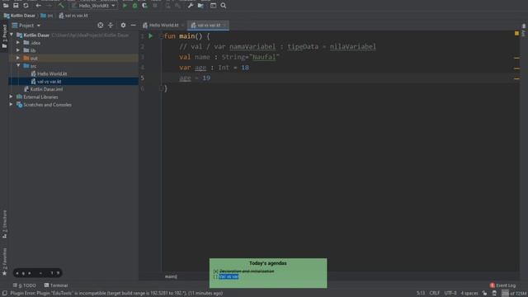Click the Build project hammer icon
Screen dimensions: 528x297
point(61,6)
